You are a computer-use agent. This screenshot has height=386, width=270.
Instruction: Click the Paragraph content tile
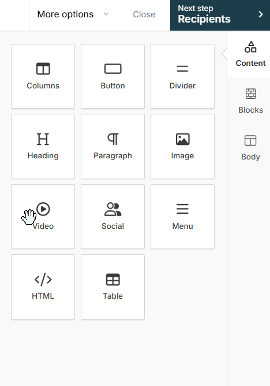pyautogui.click(x=112, y=146)
